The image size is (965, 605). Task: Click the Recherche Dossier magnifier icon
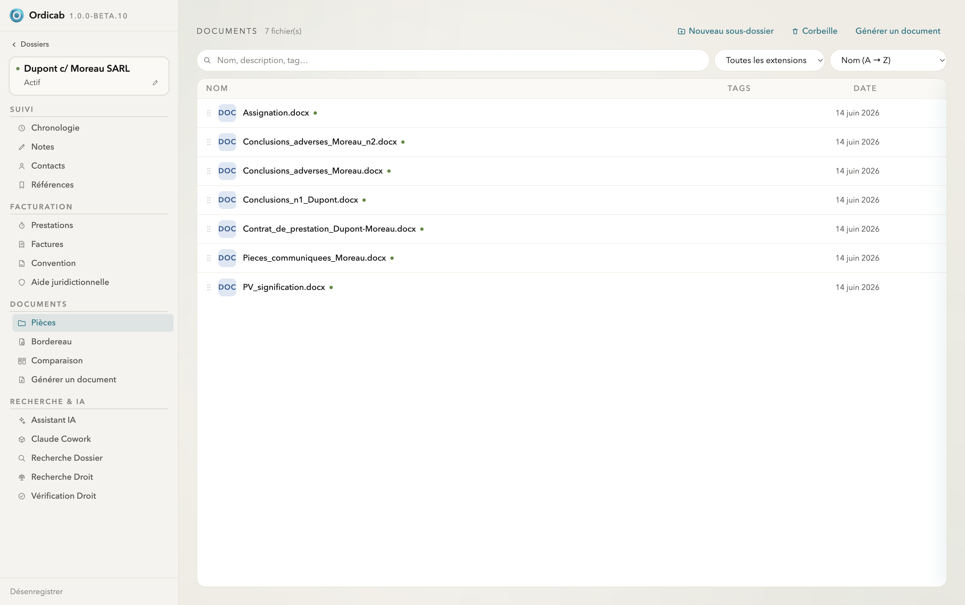click(22, 458)
